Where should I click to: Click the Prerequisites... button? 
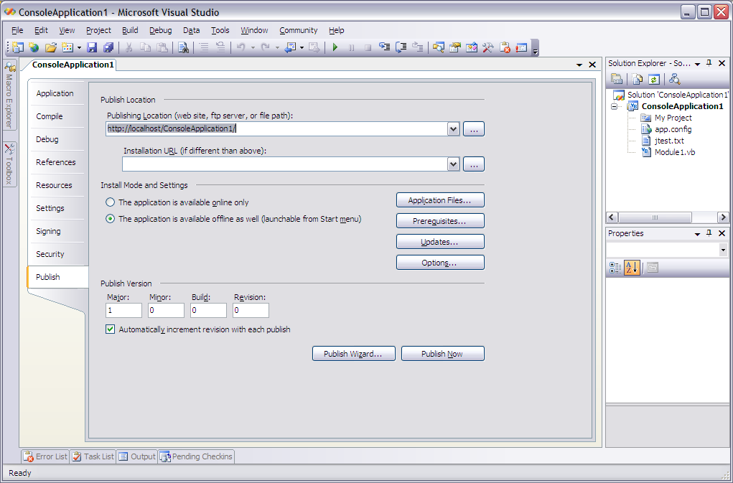click(440, 221)
